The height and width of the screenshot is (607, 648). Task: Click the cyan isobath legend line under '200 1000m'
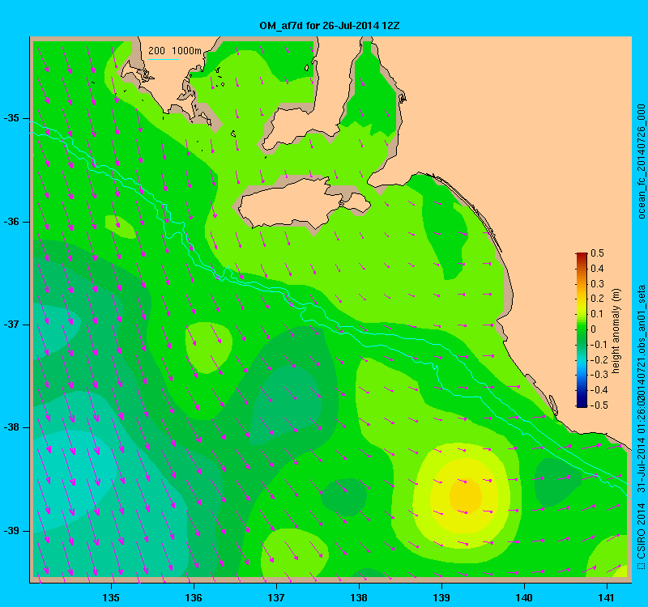[164, 59]
